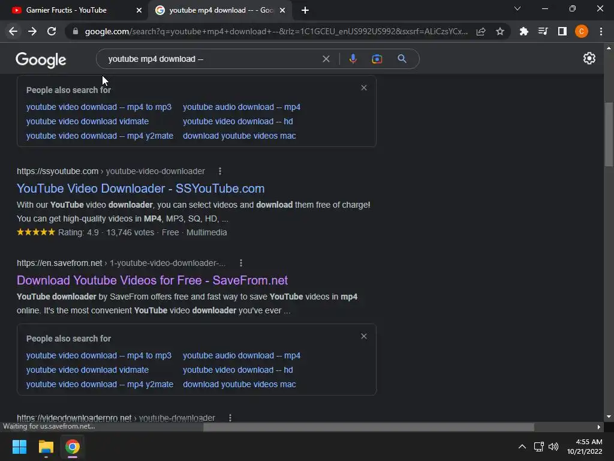Go forward with the arrow button
The width and height of the screenshot is (614, 461).
pos(32,31)
